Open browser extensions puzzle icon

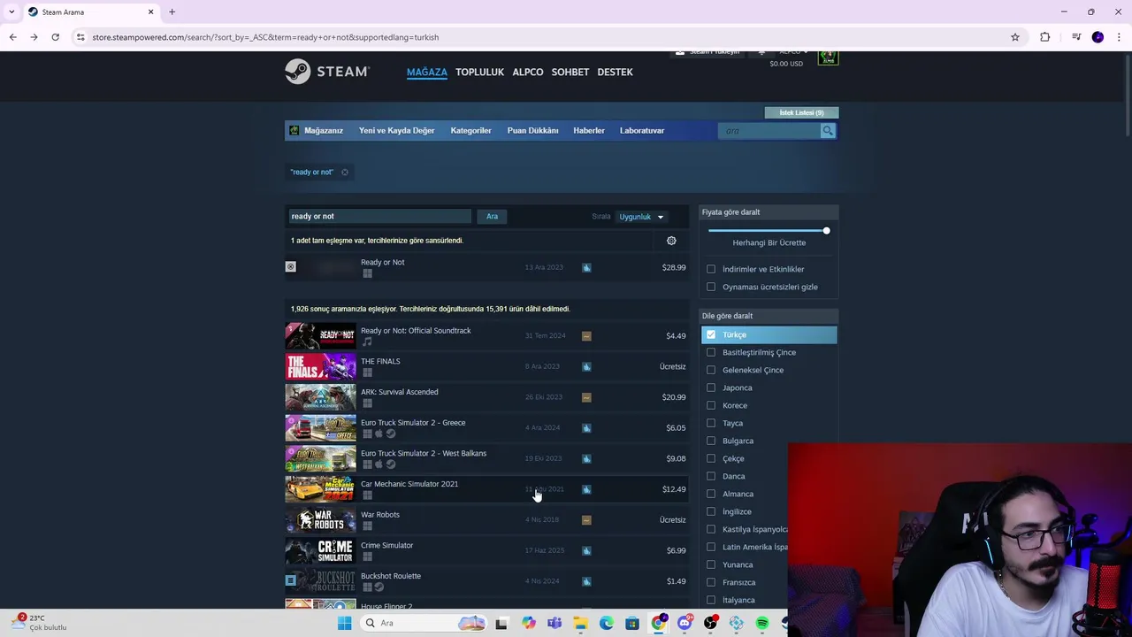pyautogui.click(x=1045, y=37)
